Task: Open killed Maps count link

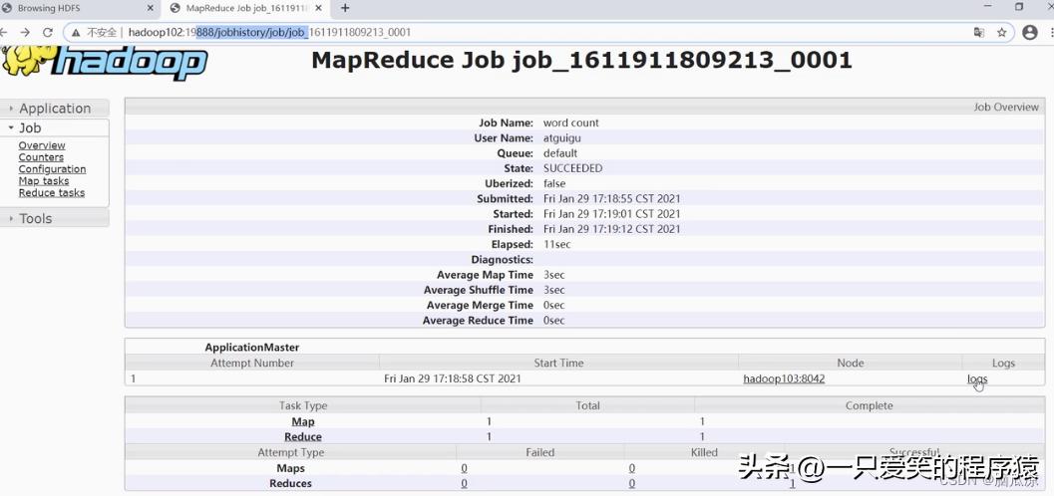Action: point(632,468)
